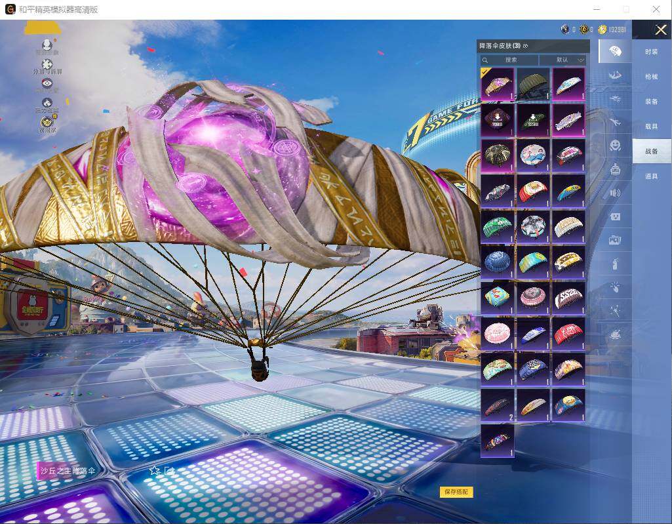Click the smiley face emote category icon

(615, 145)
